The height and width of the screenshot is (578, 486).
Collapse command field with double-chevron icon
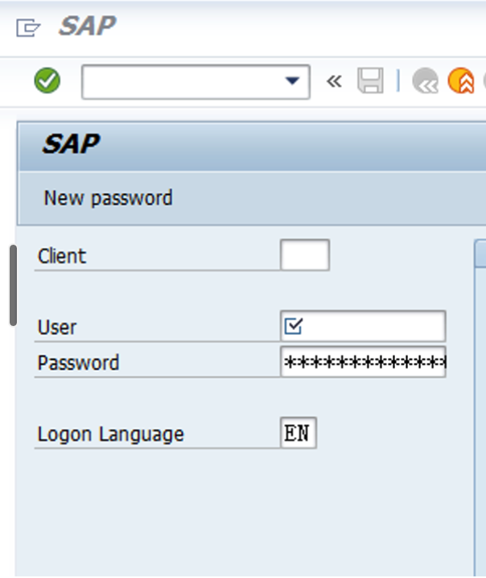(x=334, y=81)
